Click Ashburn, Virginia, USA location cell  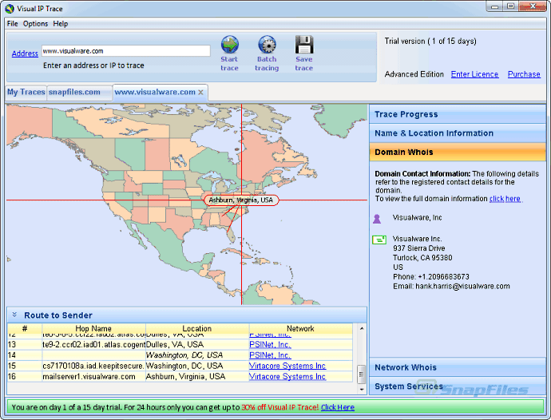196,376
